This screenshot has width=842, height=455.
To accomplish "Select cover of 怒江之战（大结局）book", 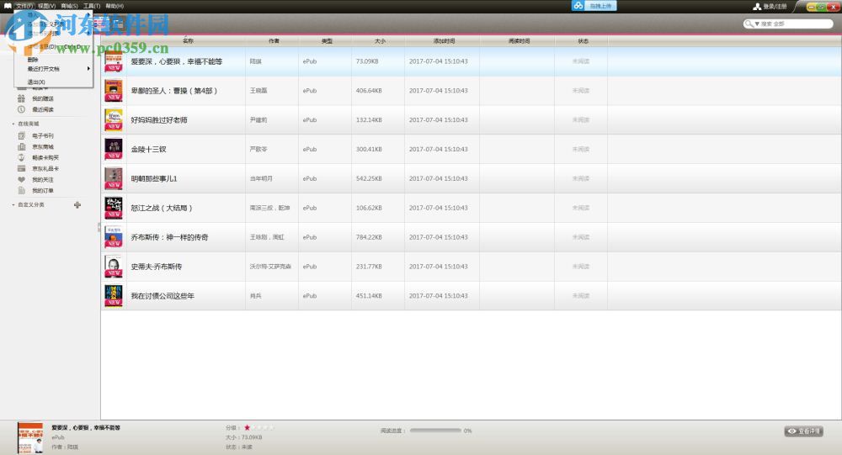I will click(114, 209).
